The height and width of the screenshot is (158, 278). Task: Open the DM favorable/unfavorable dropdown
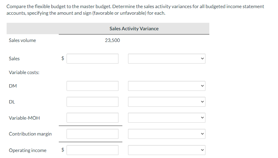[167, 86]
